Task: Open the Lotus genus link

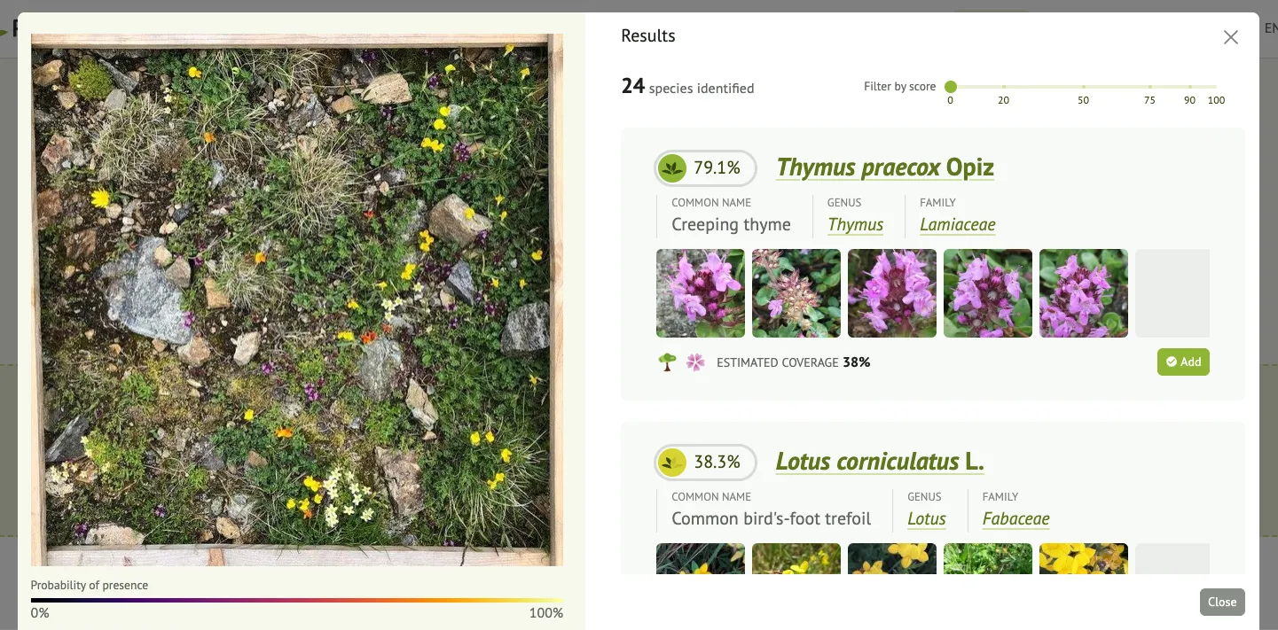Action: tap(926, 519)
